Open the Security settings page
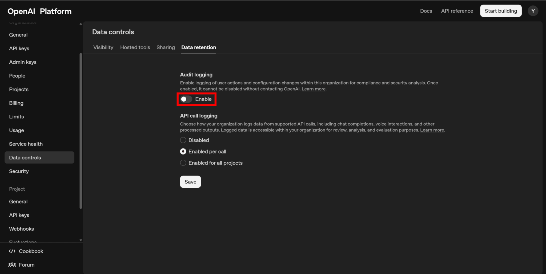Screen dimensions: 546x274 click(x=19, y=171)
